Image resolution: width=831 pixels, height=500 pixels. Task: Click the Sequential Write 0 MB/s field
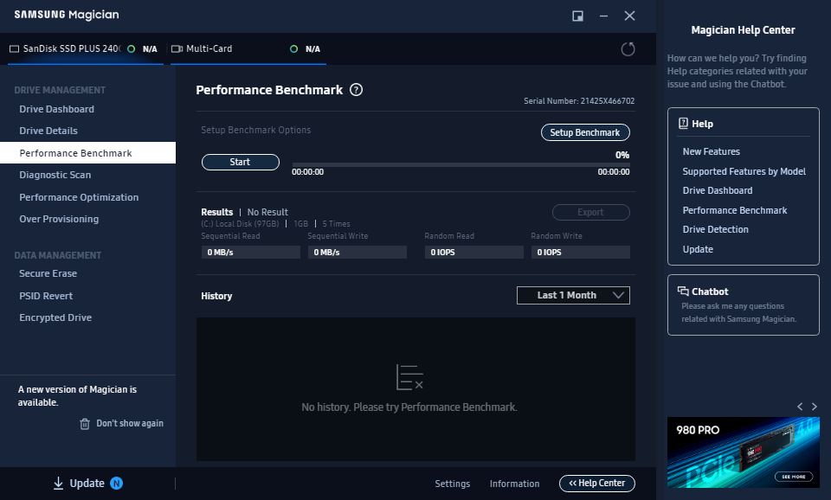(x=358, y=252)
